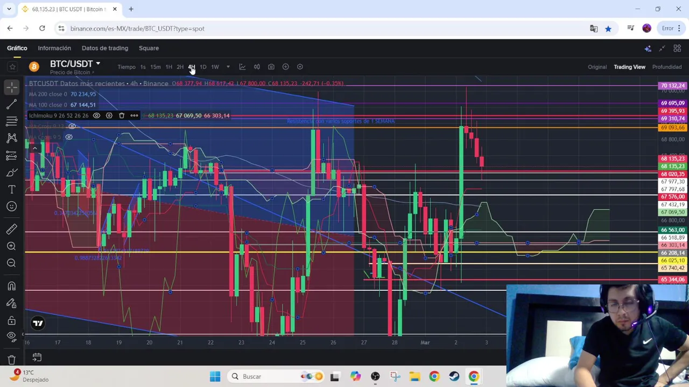689x387 pixels.
Task: Open the Precio de Bitcoin link
Action: click(x=72, y=73)
